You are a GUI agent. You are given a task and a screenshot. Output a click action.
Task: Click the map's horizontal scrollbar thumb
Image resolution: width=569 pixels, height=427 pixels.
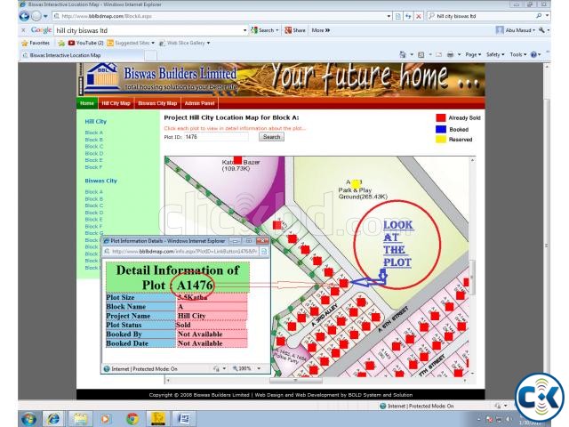click(295, 381)
